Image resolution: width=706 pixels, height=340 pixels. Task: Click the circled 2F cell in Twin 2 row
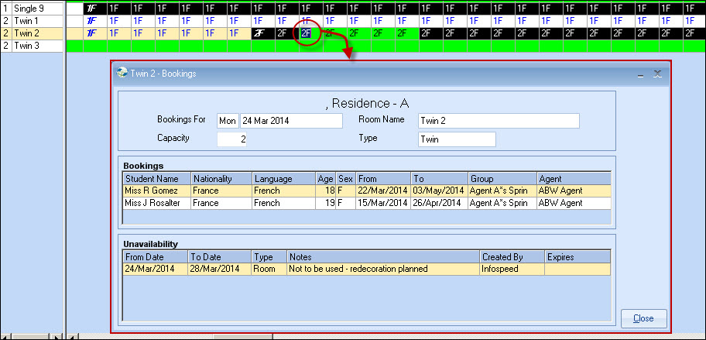pyautogui.click(x=307, y=33)
